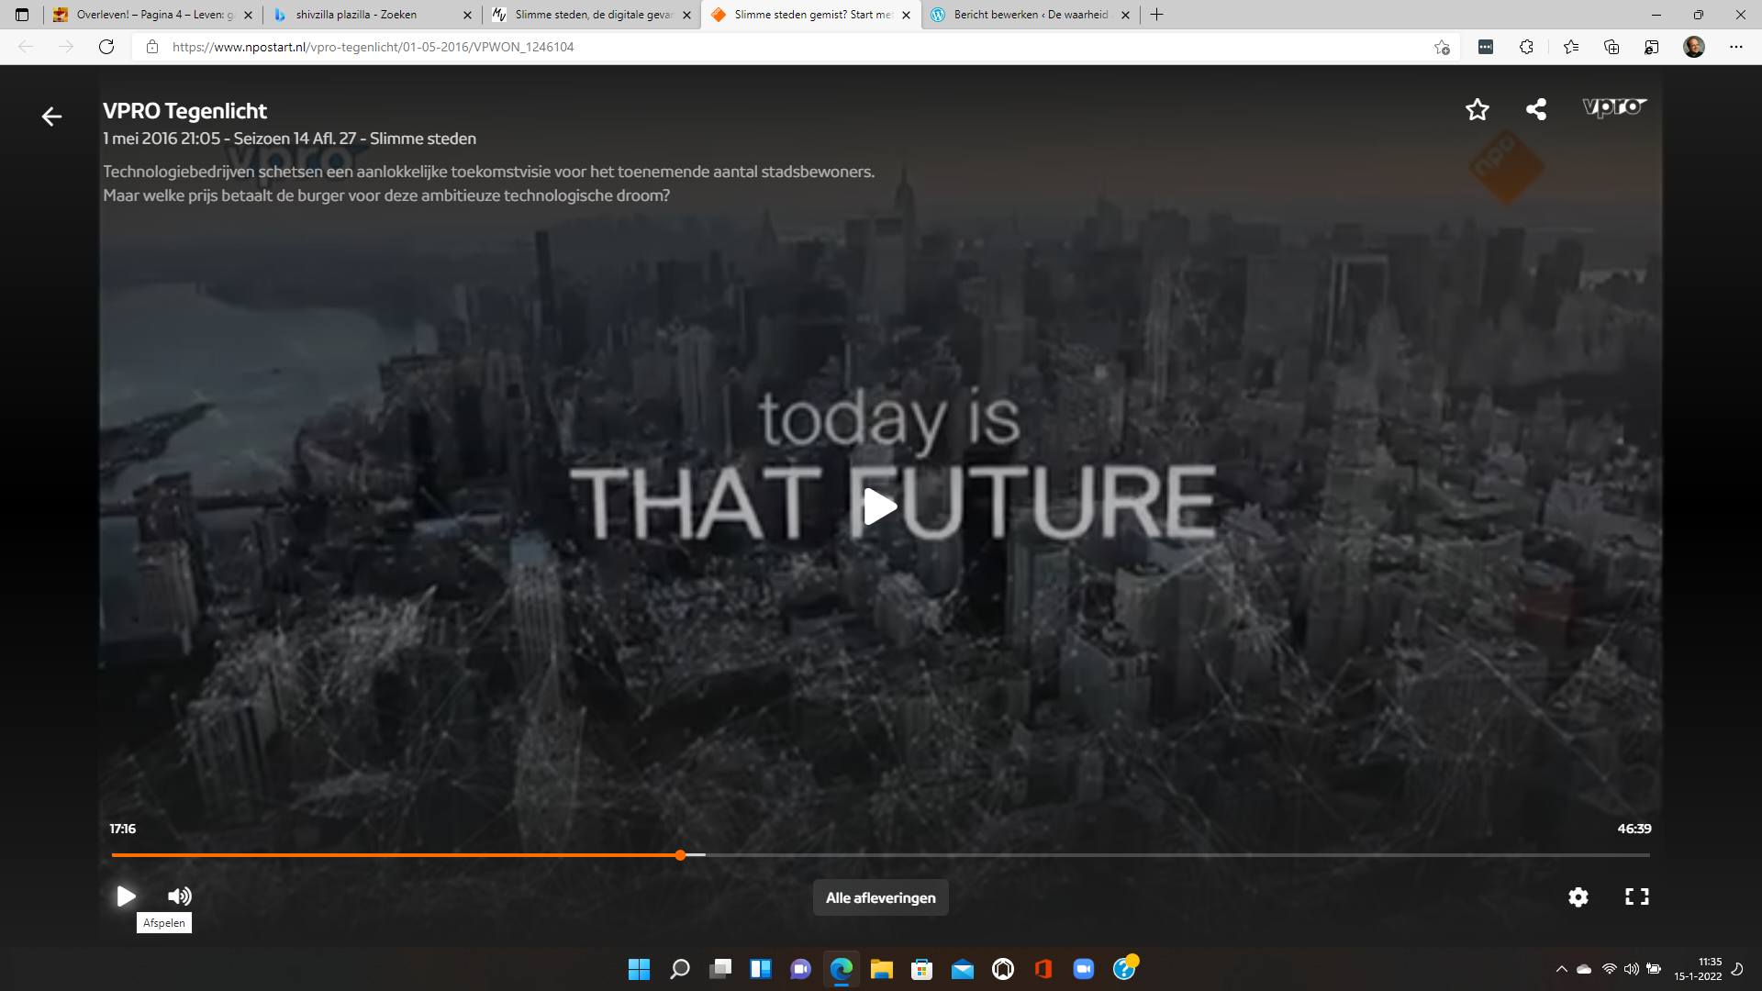Open File Explorer from the taskbar
This screenshot has height=991, width=1762.
tap(881, 969)
